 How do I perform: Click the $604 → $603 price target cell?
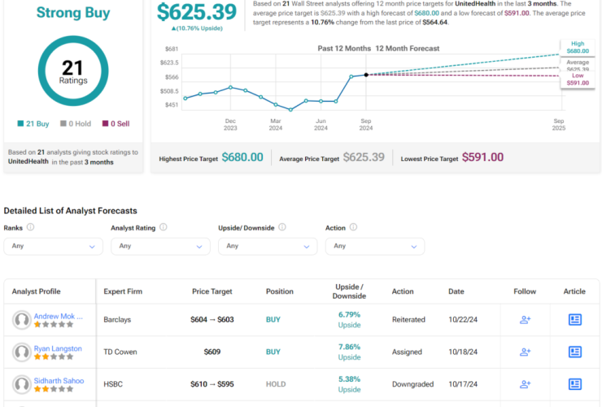[x=212, y=319]
